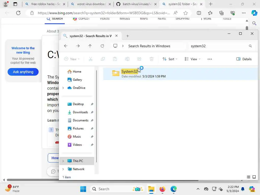This screenshot has width=260, height=195.
Task: Click the Copy toolbar icon
Action: click(x=103, y=59)
